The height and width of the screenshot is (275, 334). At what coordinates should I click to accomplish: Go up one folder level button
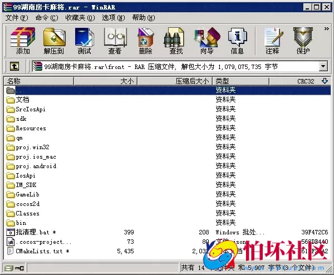(x=14, y=66)
